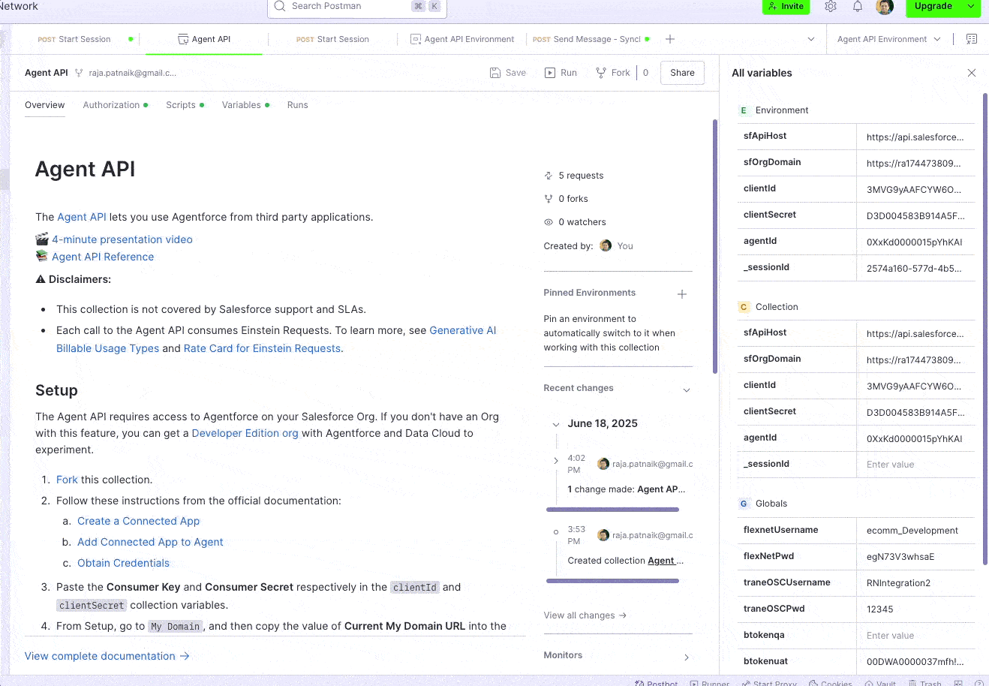Open the Create a Connected App link
Image resolution: width=989 pixels, height=686 pixels.
click(x=139, y=521)
